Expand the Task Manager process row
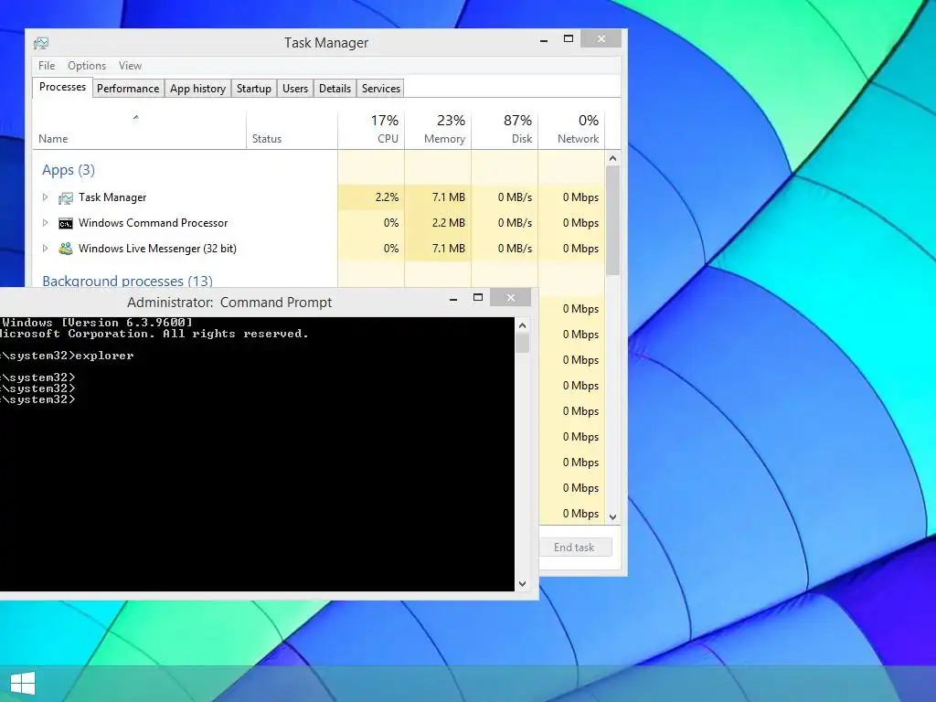Image resolution: width=936 pixels, height=702 pixels. pos(45,197)
